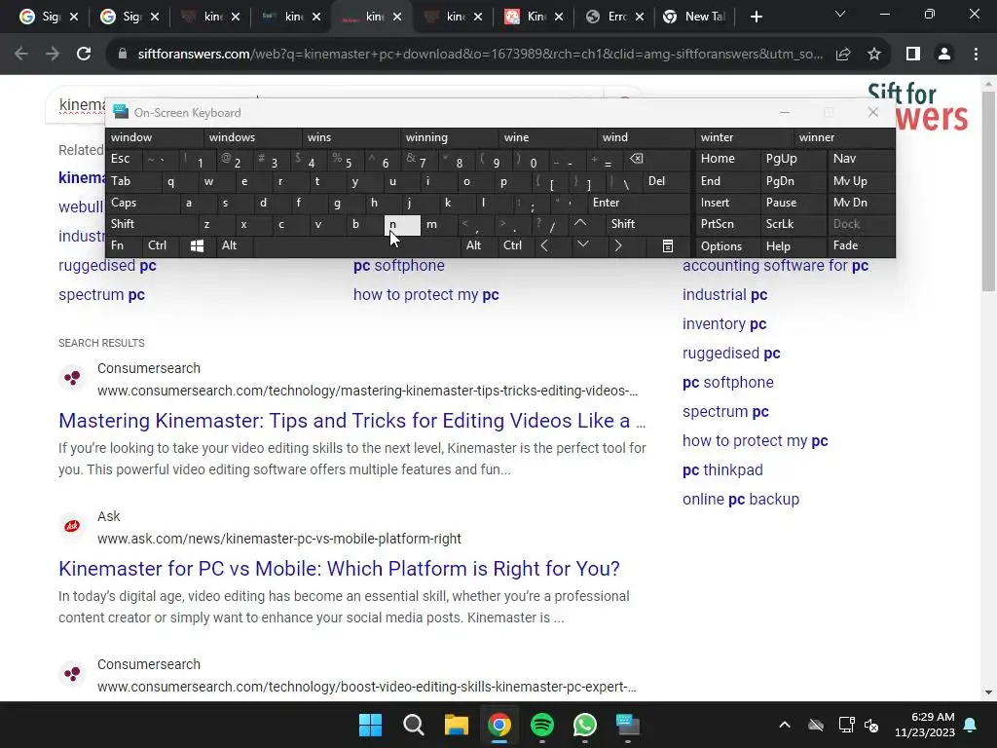Click the context menu key on keyboard
Viewport: 997px width, 748px height.
(x=668, y=246)
